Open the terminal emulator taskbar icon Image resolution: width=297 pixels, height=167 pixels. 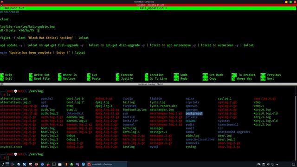pos(54,164)
